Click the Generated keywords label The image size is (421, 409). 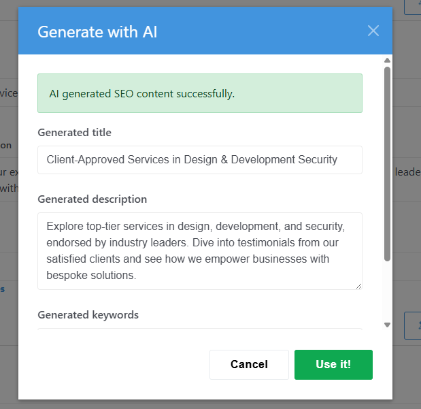pos(88,315)
